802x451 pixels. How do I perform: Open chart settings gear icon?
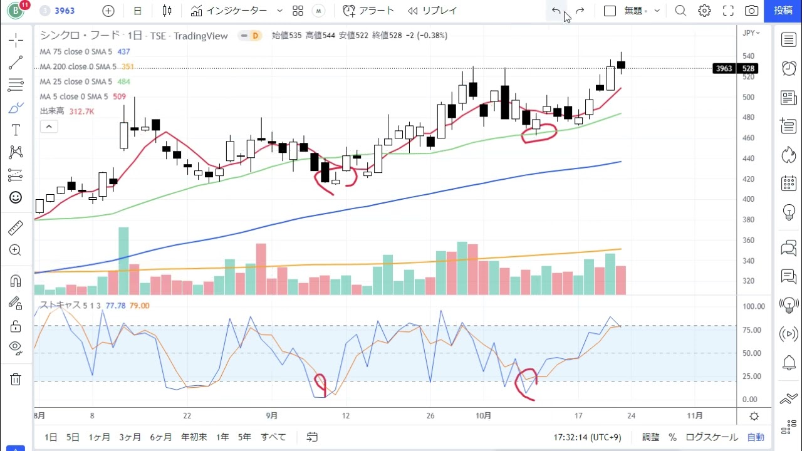pos(704,11)
